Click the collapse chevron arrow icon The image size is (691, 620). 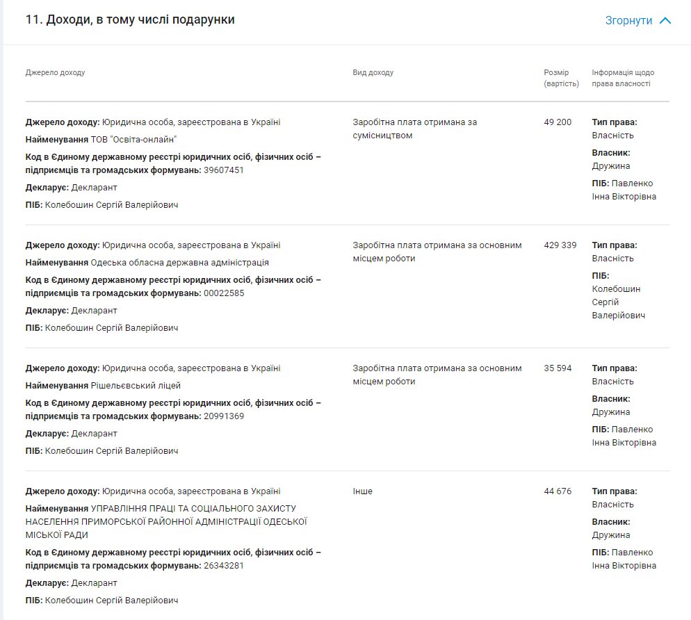pyautogui.click(x=665, y=21)
